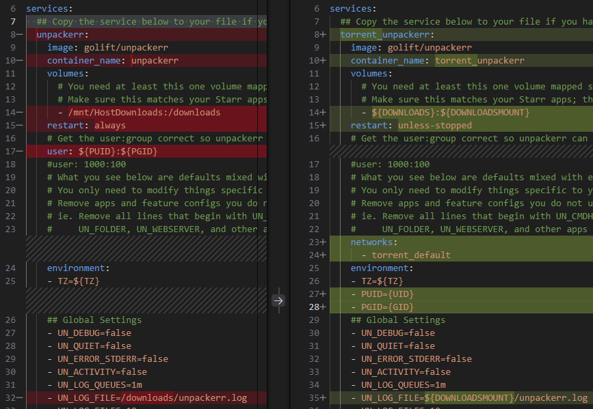Viewport: 593px width, 409px height.
Task: Click 'volumes:' key in left pane
Action: [x=68, y=74]
